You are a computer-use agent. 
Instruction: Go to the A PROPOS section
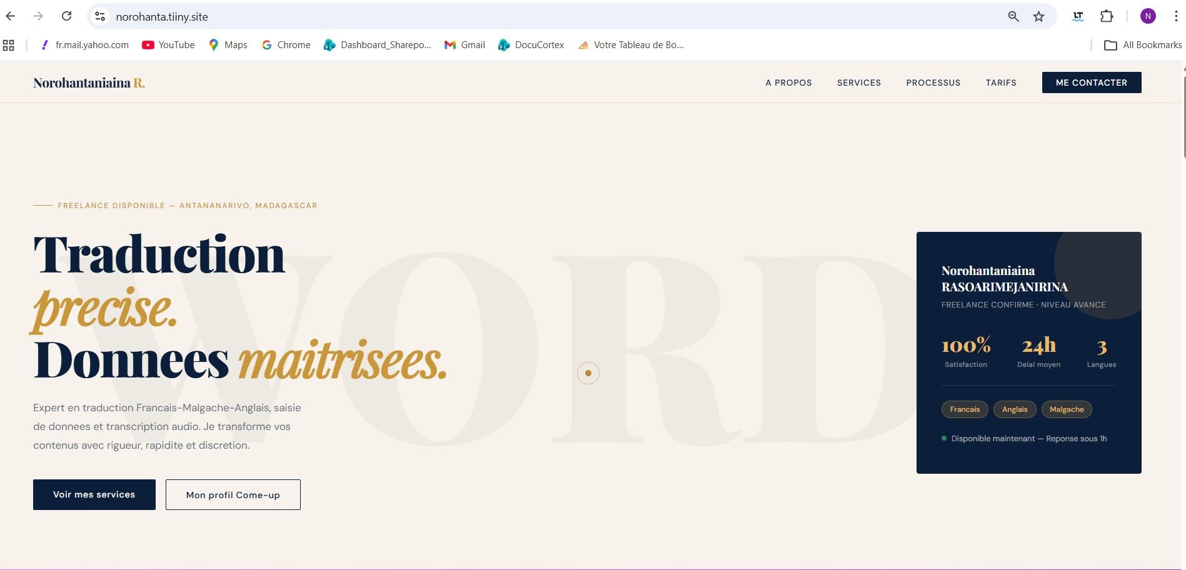click(788, 82)
